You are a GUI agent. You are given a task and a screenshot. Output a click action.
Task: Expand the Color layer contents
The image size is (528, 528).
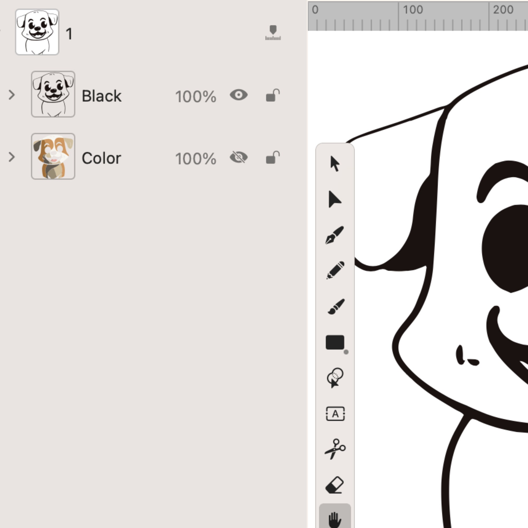click(x=11, y=157)
